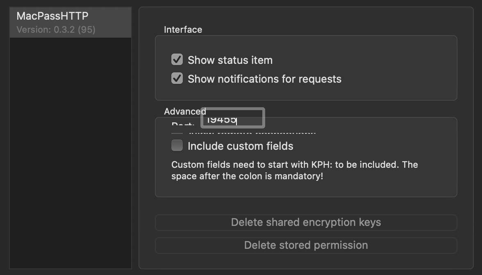The height and width of the screenshot is (275, 482).
Task: Click the custom fields KPH hint text
Action: coord(294,170)
